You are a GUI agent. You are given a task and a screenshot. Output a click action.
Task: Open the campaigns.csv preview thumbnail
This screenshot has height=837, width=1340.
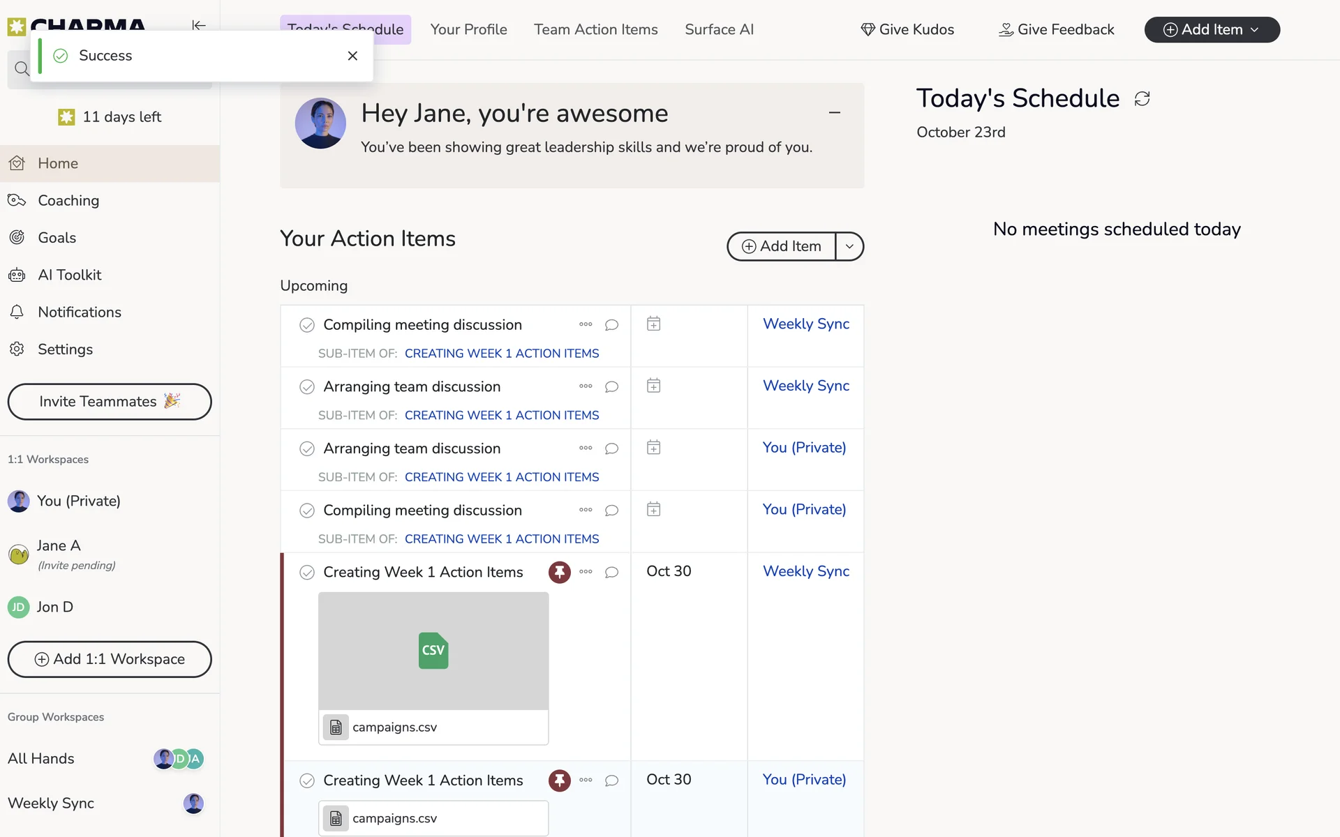click(x=433, y=651)
